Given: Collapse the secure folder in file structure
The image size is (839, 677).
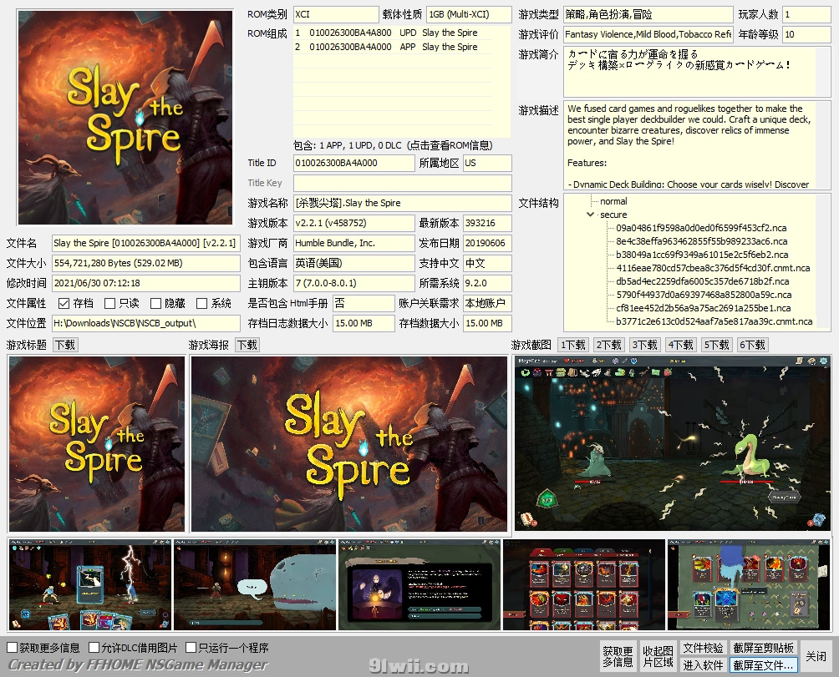Looking at the screenshot, I should tap(592, 215).
